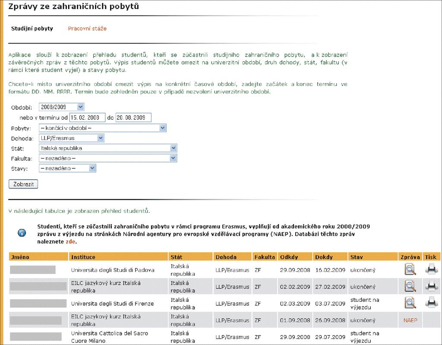This screenshot has width=442, height=345.
Task: Print the Universita degli Studi di Firenze record
Action: coord(431,302)
